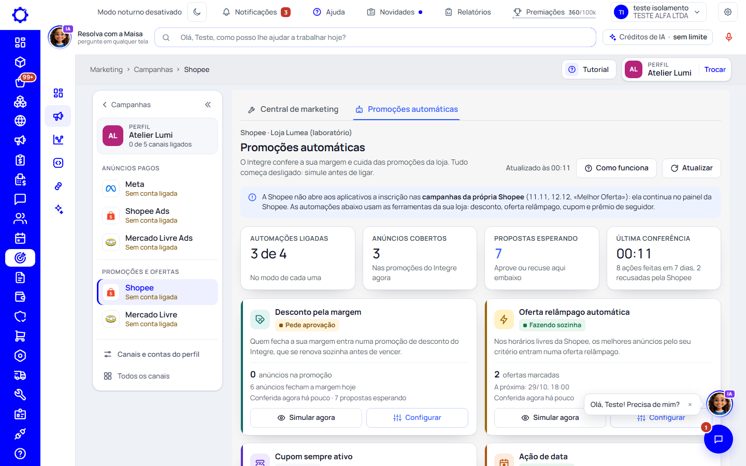Open the Ajuda help link

pos(329,12)
